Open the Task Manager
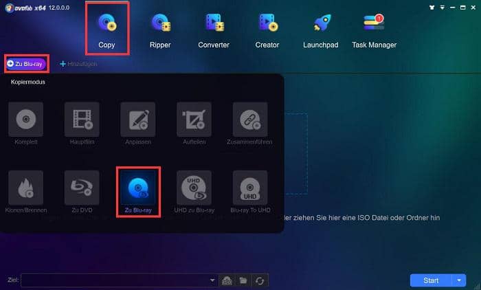Screen dimensions: 481x290 pos(374,31)
